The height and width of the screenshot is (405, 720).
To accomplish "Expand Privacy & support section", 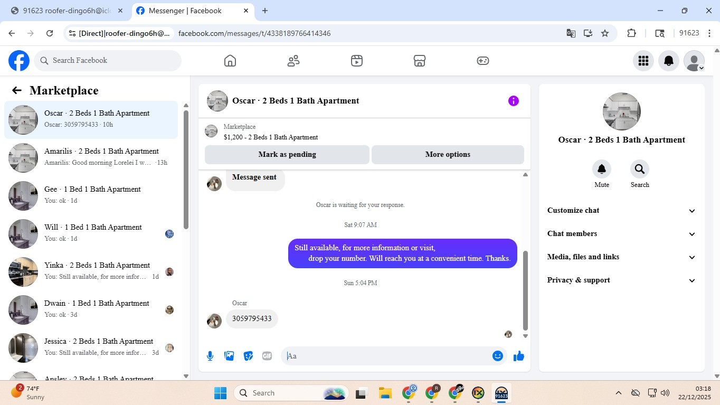I will [622, 280].
